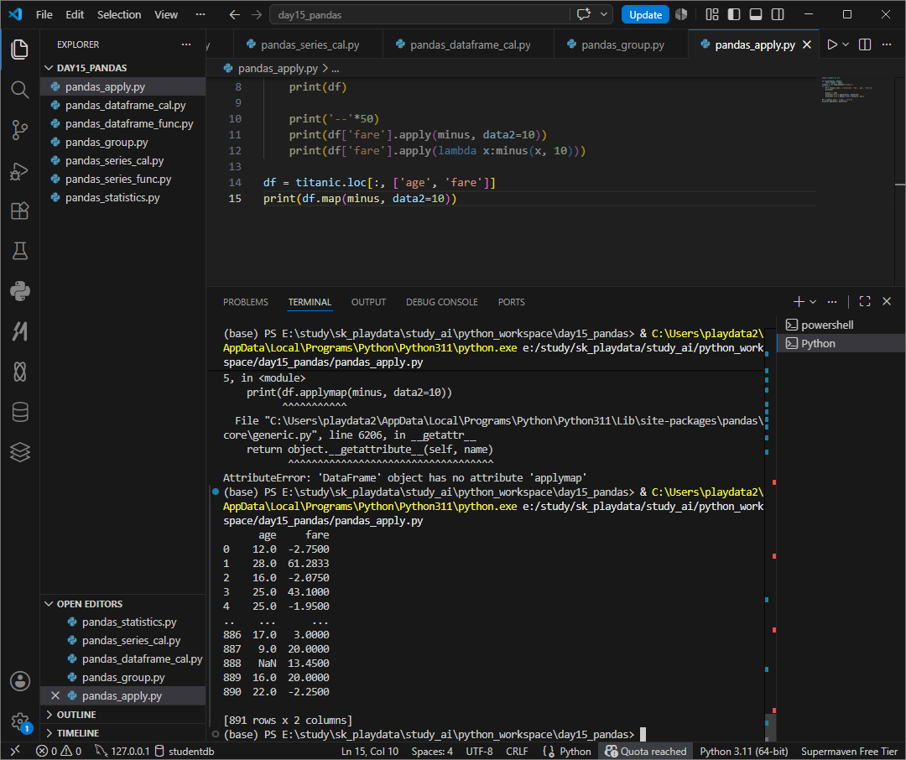Click the code minimap preview
This screenshot has width=906, height=760.
point(846,90)
